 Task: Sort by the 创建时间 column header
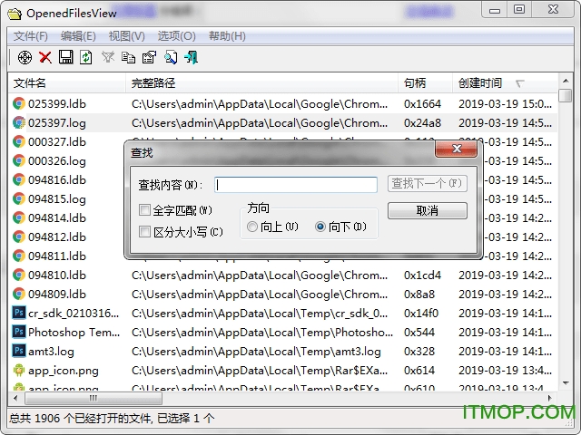click(x=505, y=82)
